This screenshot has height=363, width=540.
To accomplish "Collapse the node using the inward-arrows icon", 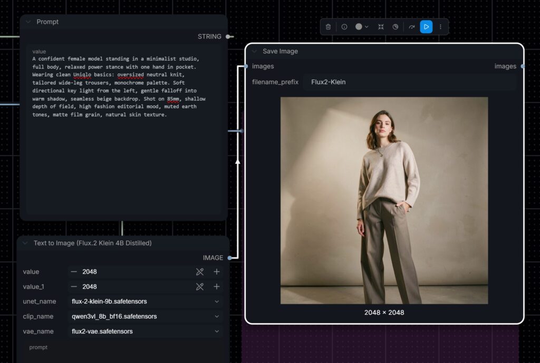I will [x=381, y=27].
